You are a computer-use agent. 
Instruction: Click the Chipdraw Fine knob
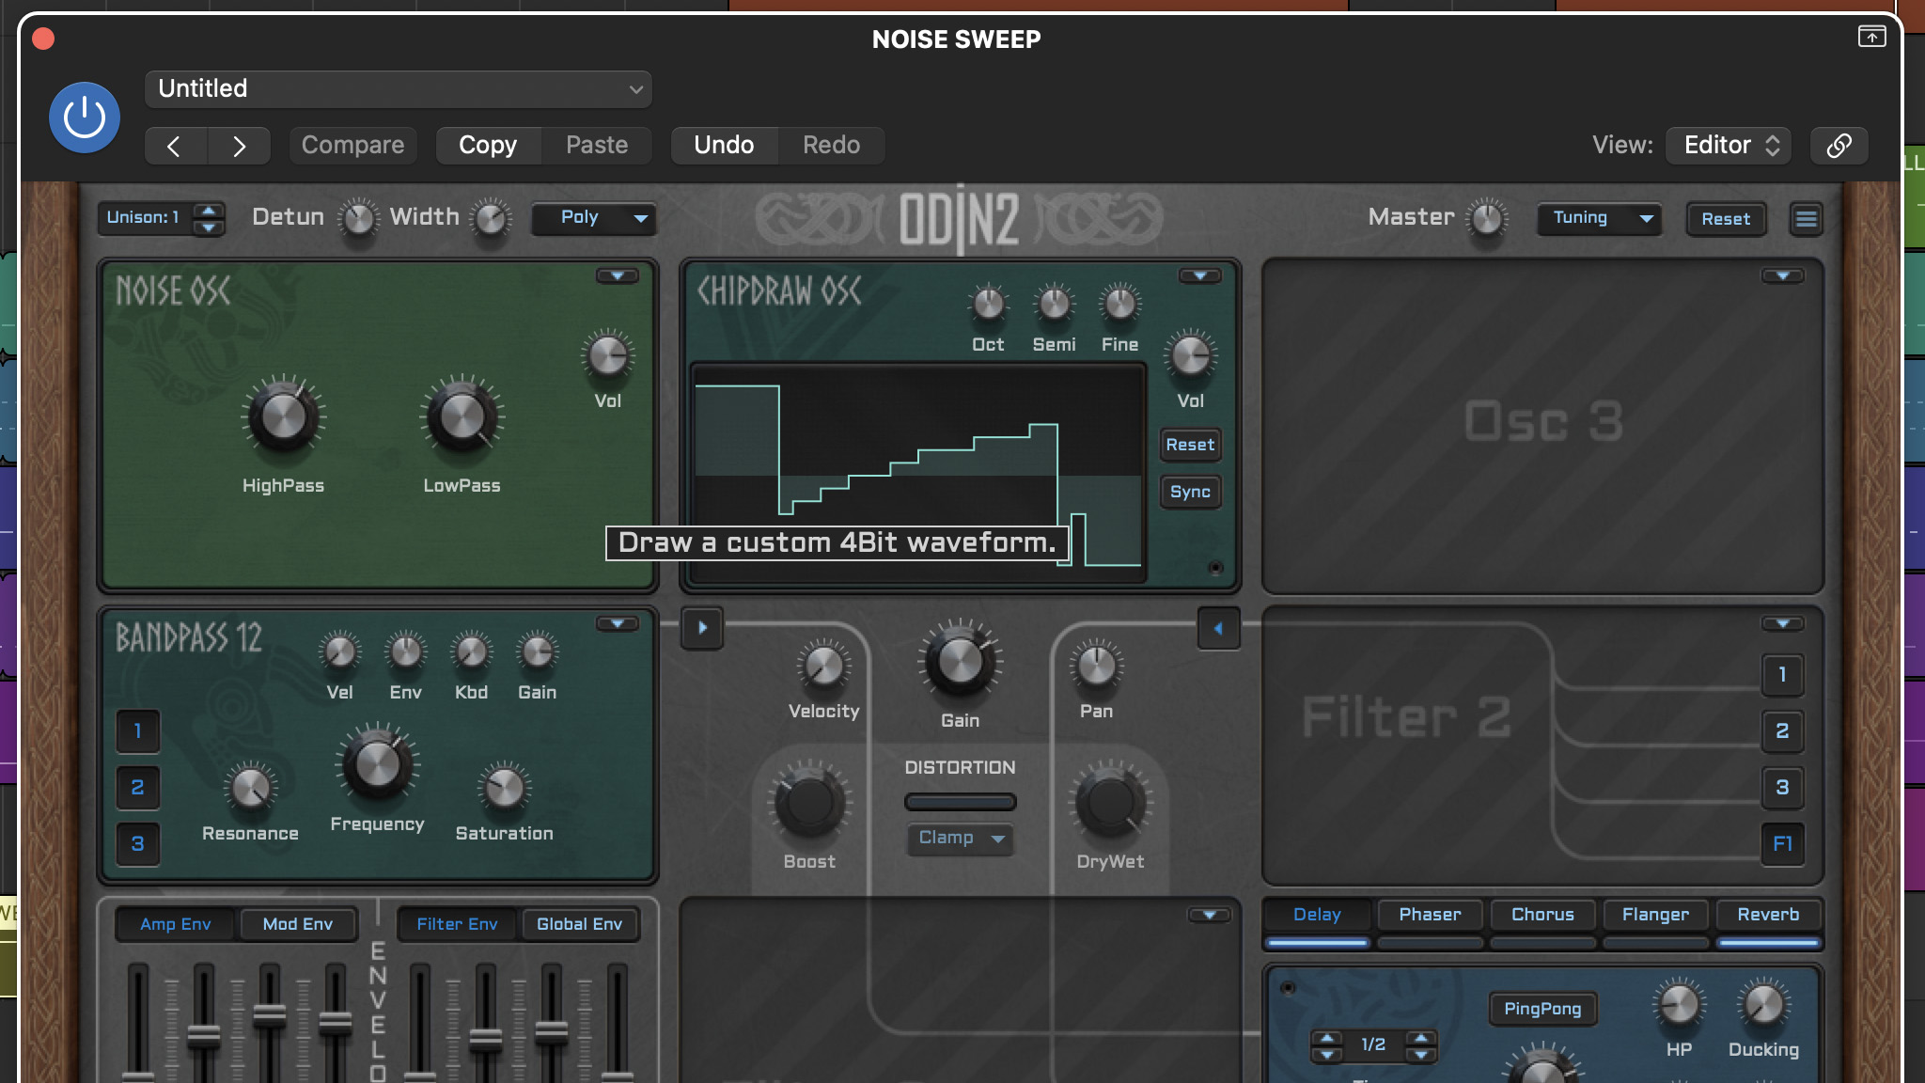pos(1119,303)
